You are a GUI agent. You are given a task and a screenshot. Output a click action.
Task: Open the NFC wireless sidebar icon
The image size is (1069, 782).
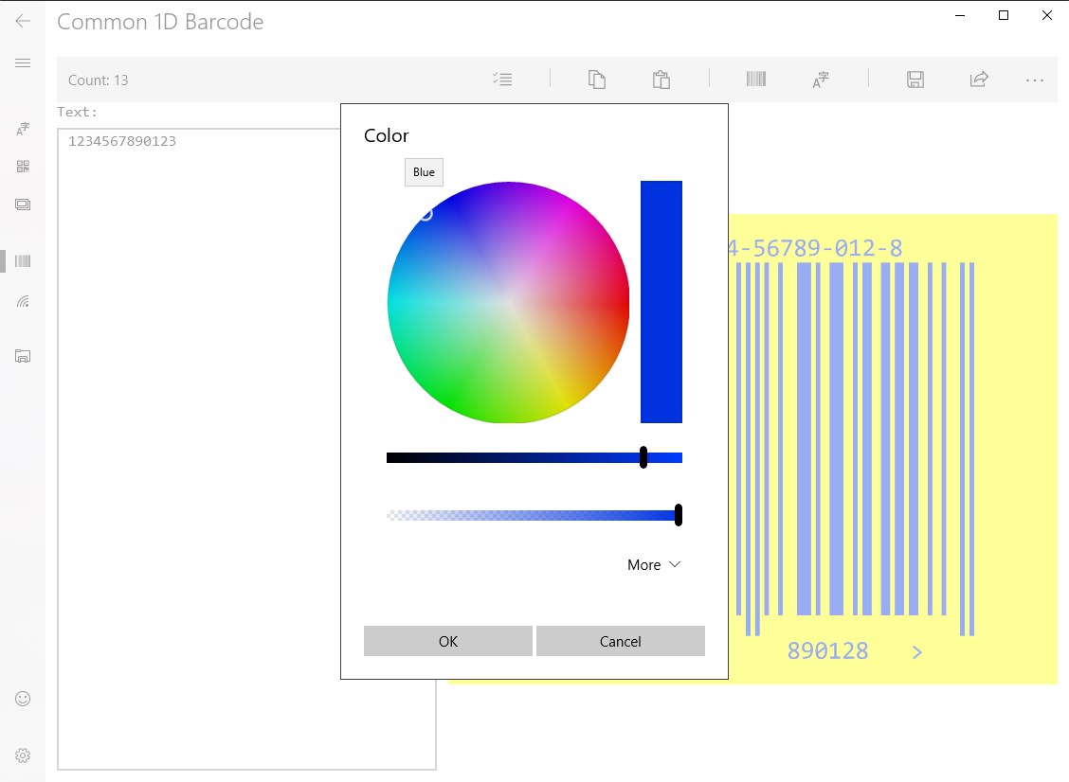(x=23, y=301)
